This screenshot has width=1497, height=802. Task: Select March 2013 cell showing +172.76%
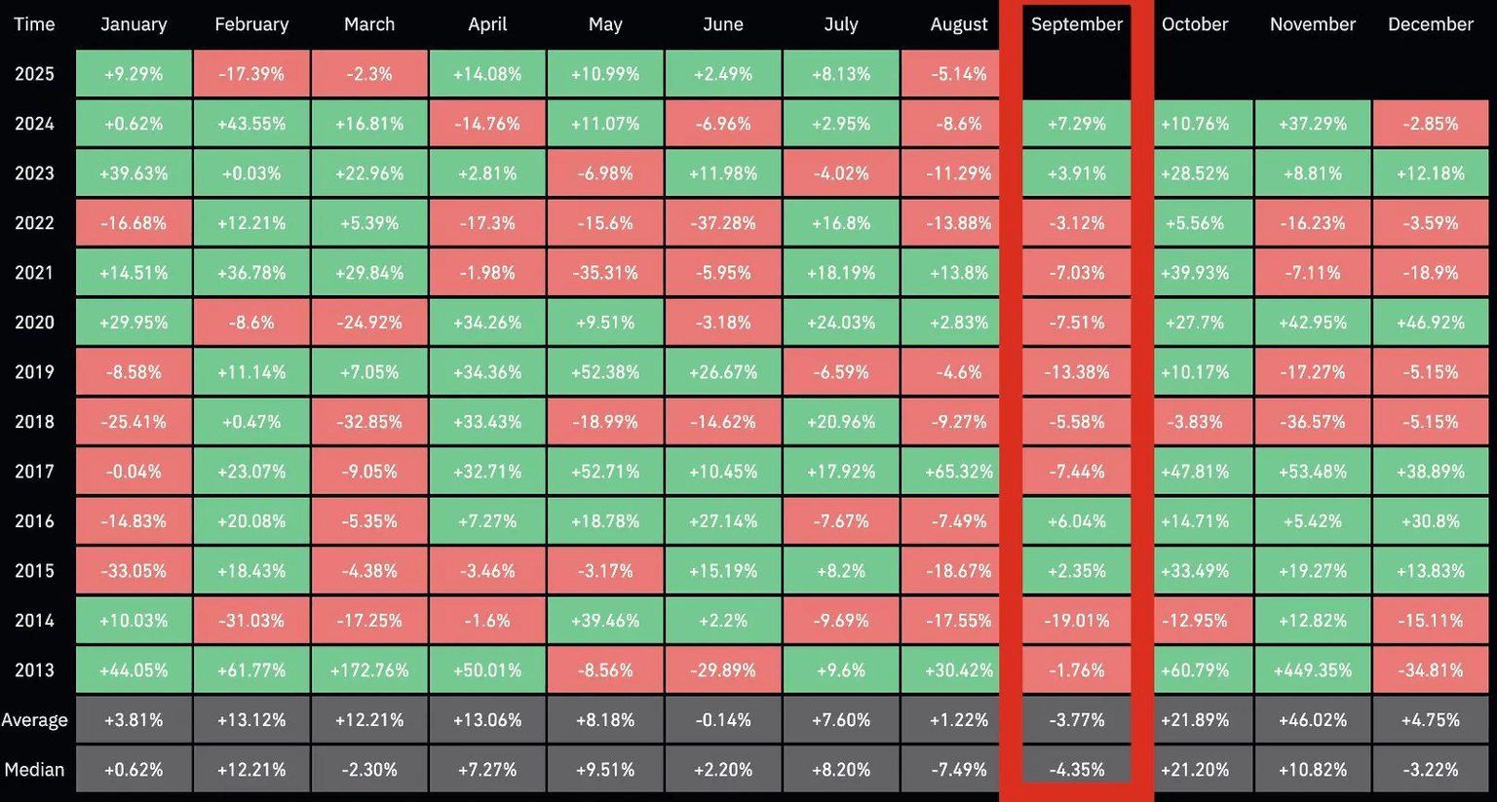pos(369,670)
